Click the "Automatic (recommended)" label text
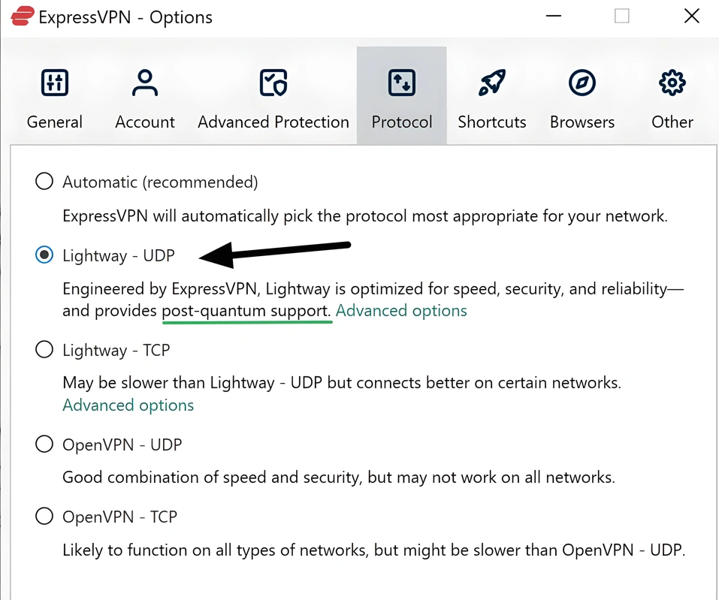Screen dimensions: 719x600 click(160, 182)
